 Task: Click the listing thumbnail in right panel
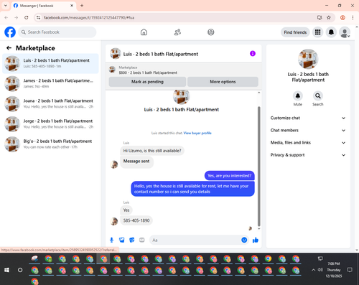[x=308, y=59]
